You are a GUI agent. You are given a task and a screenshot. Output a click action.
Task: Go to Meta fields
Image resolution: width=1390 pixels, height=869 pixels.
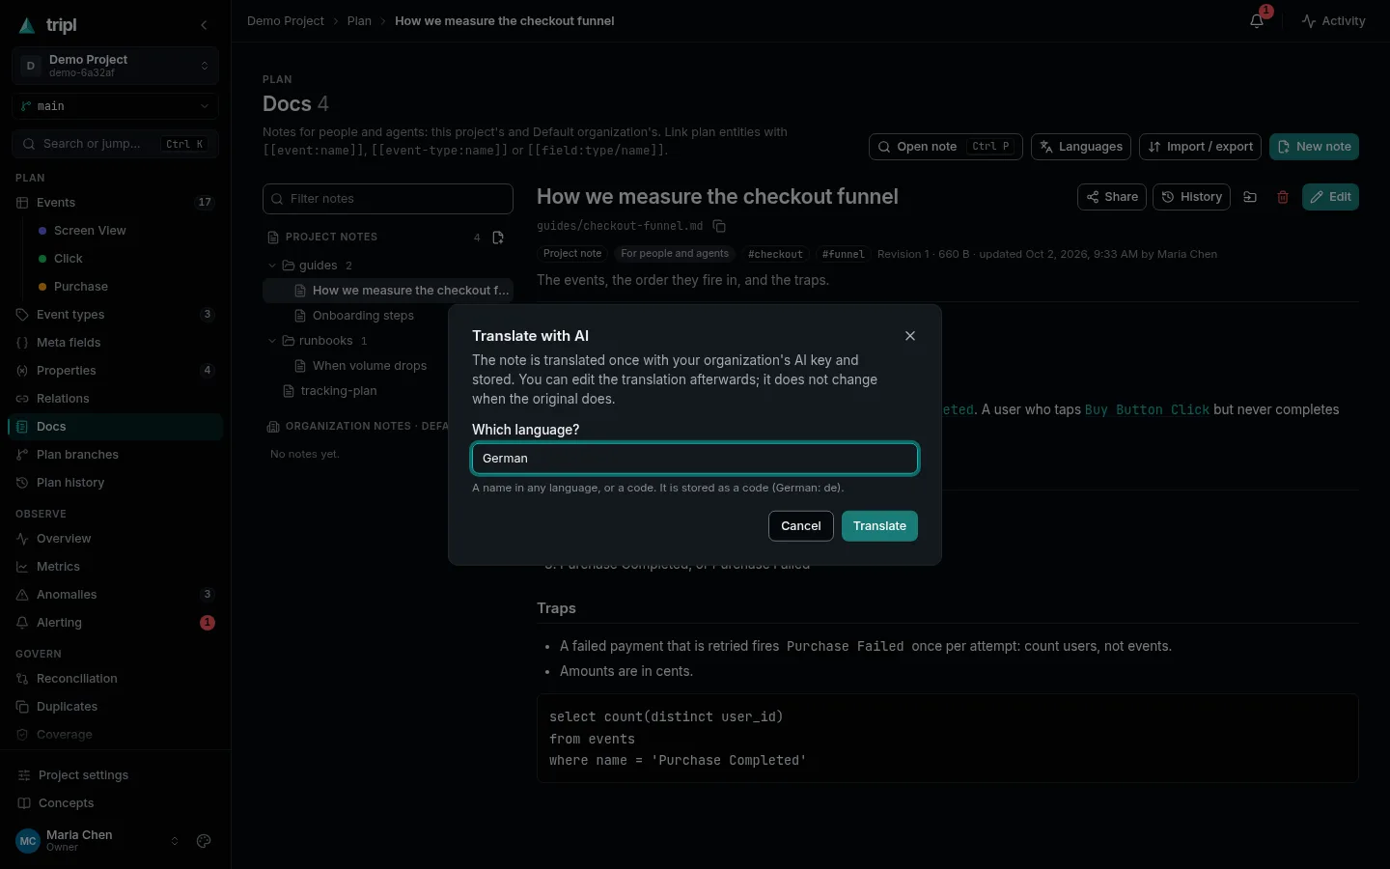116,343
